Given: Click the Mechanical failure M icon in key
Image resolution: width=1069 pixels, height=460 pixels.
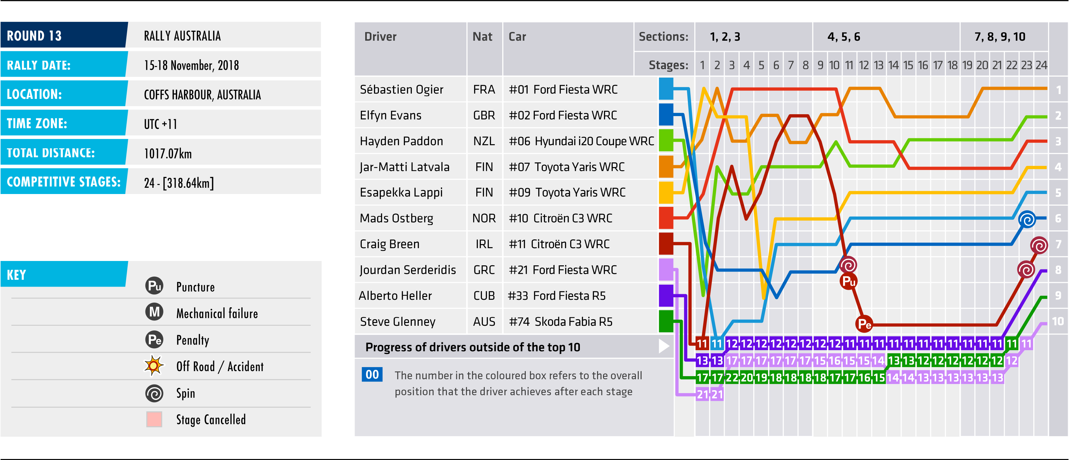Looking at the screenshot, I should pyautogui.click(x=154, y=312).
